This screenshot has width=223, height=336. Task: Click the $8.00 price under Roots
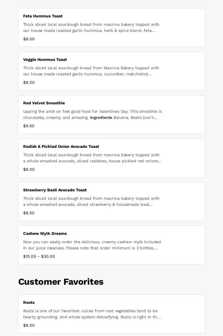point(29,326)
